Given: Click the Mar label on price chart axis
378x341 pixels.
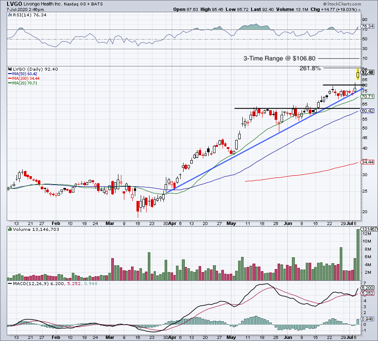Looking at the screenshot, I should click(x=110, y=223).
